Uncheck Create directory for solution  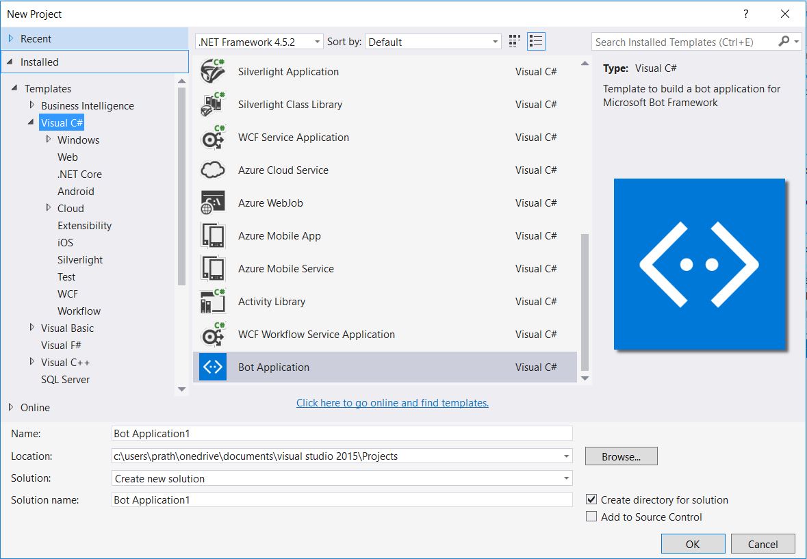pyautogui.click(x=591, y=499)
